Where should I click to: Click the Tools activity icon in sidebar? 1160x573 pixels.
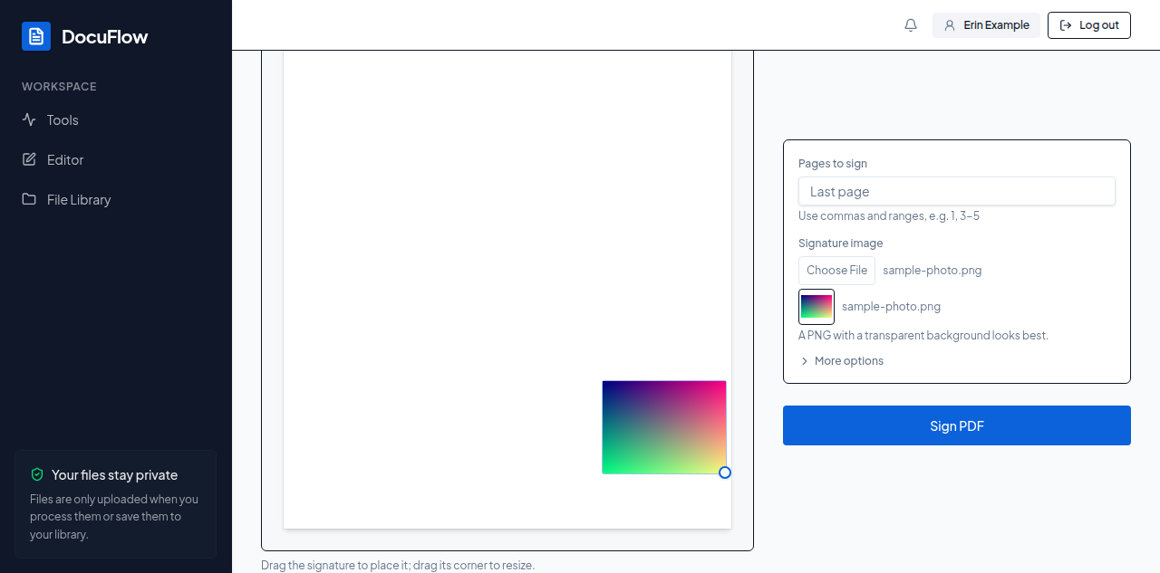point(29,119)
